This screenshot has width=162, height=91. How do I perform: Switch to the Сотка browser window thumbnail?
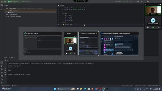click(119, 43)
